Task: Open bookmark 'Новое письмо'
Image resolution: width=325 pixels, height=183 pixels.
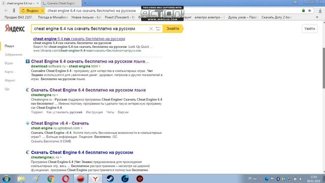Action: pos(86,17)
